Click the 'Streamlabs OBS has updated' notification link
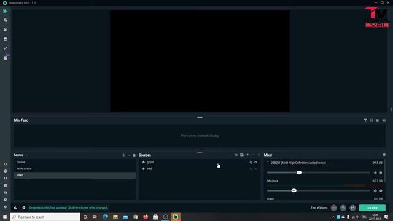This screenshot has height=221, width=393. [68, 207]
